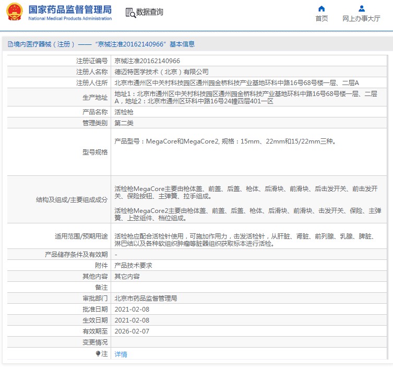The height and width of the screenshot is (369, 393).
Task: Open the 详情 link at the bottom
Action: coord(121,354)
